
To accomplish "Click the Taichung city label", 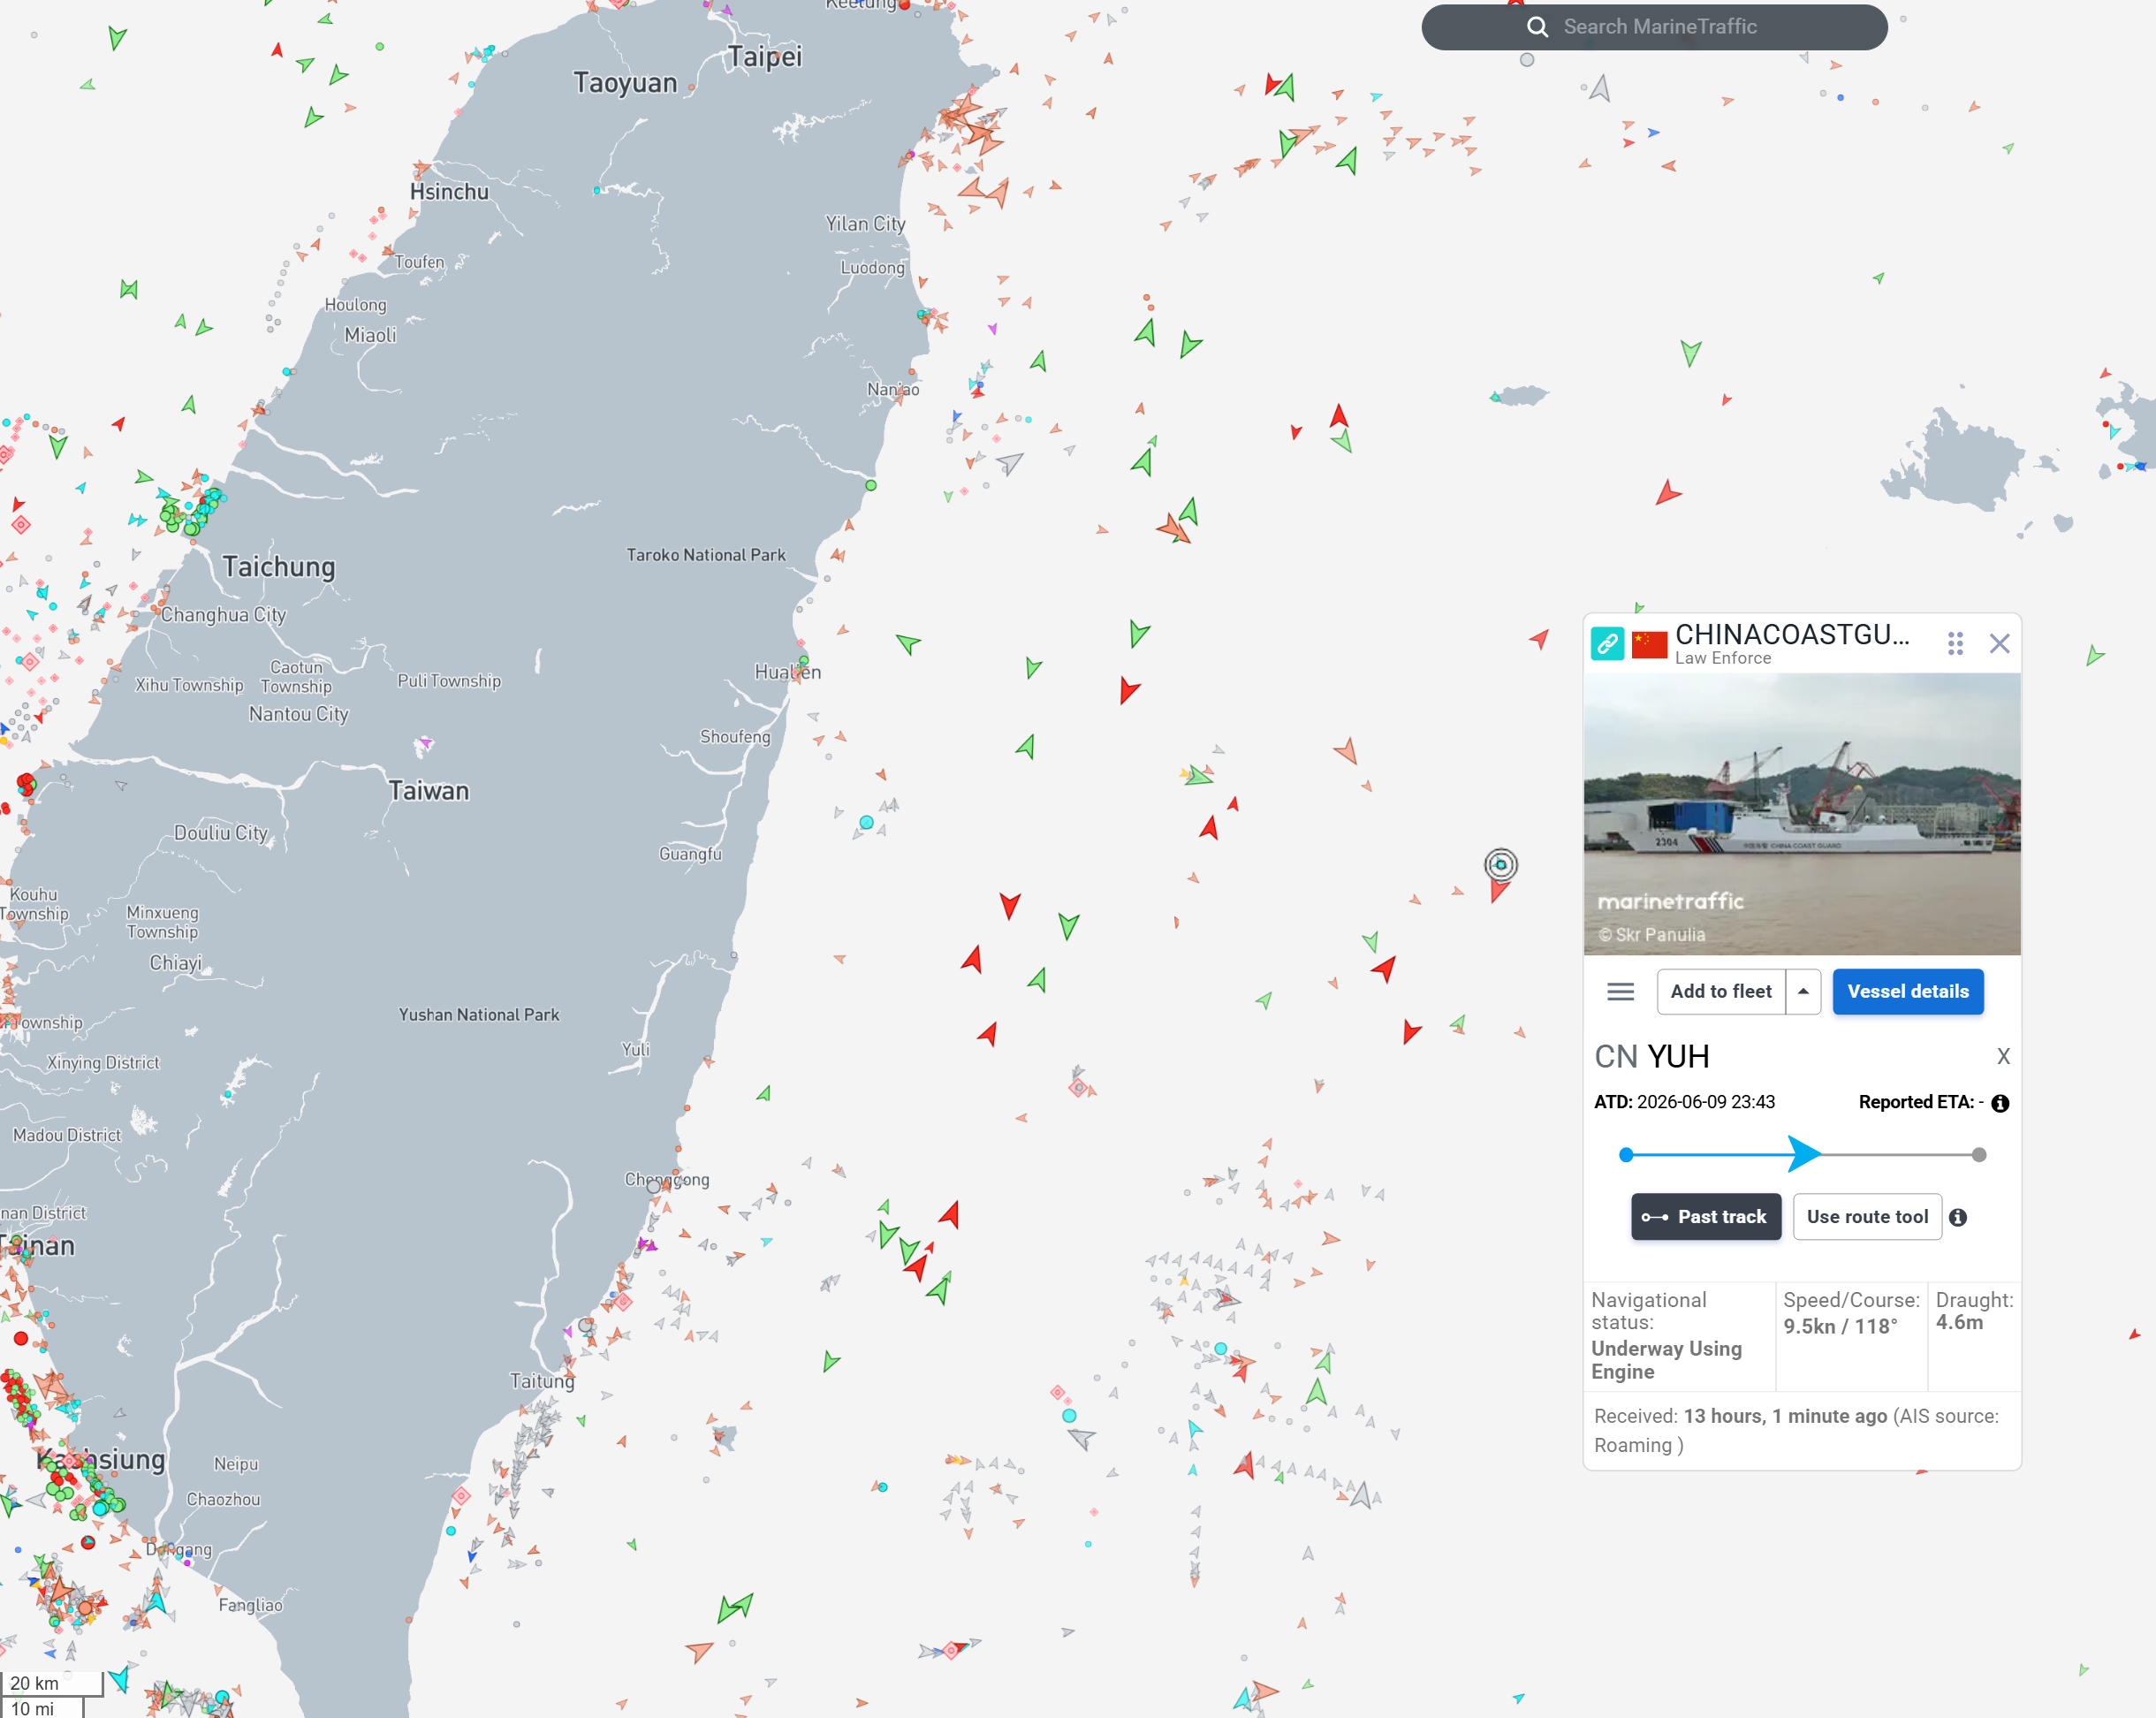I will (279, 567).
